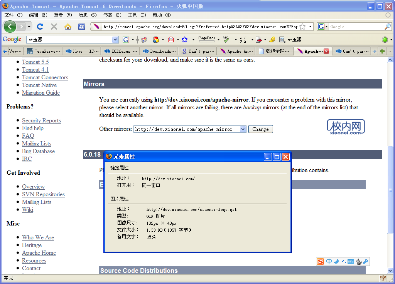
Task: Open the wrench settings icon in input bar
Action: coord(365,261)
